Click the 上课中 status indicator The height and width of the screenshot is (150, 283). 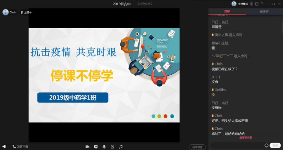point(26,12)
